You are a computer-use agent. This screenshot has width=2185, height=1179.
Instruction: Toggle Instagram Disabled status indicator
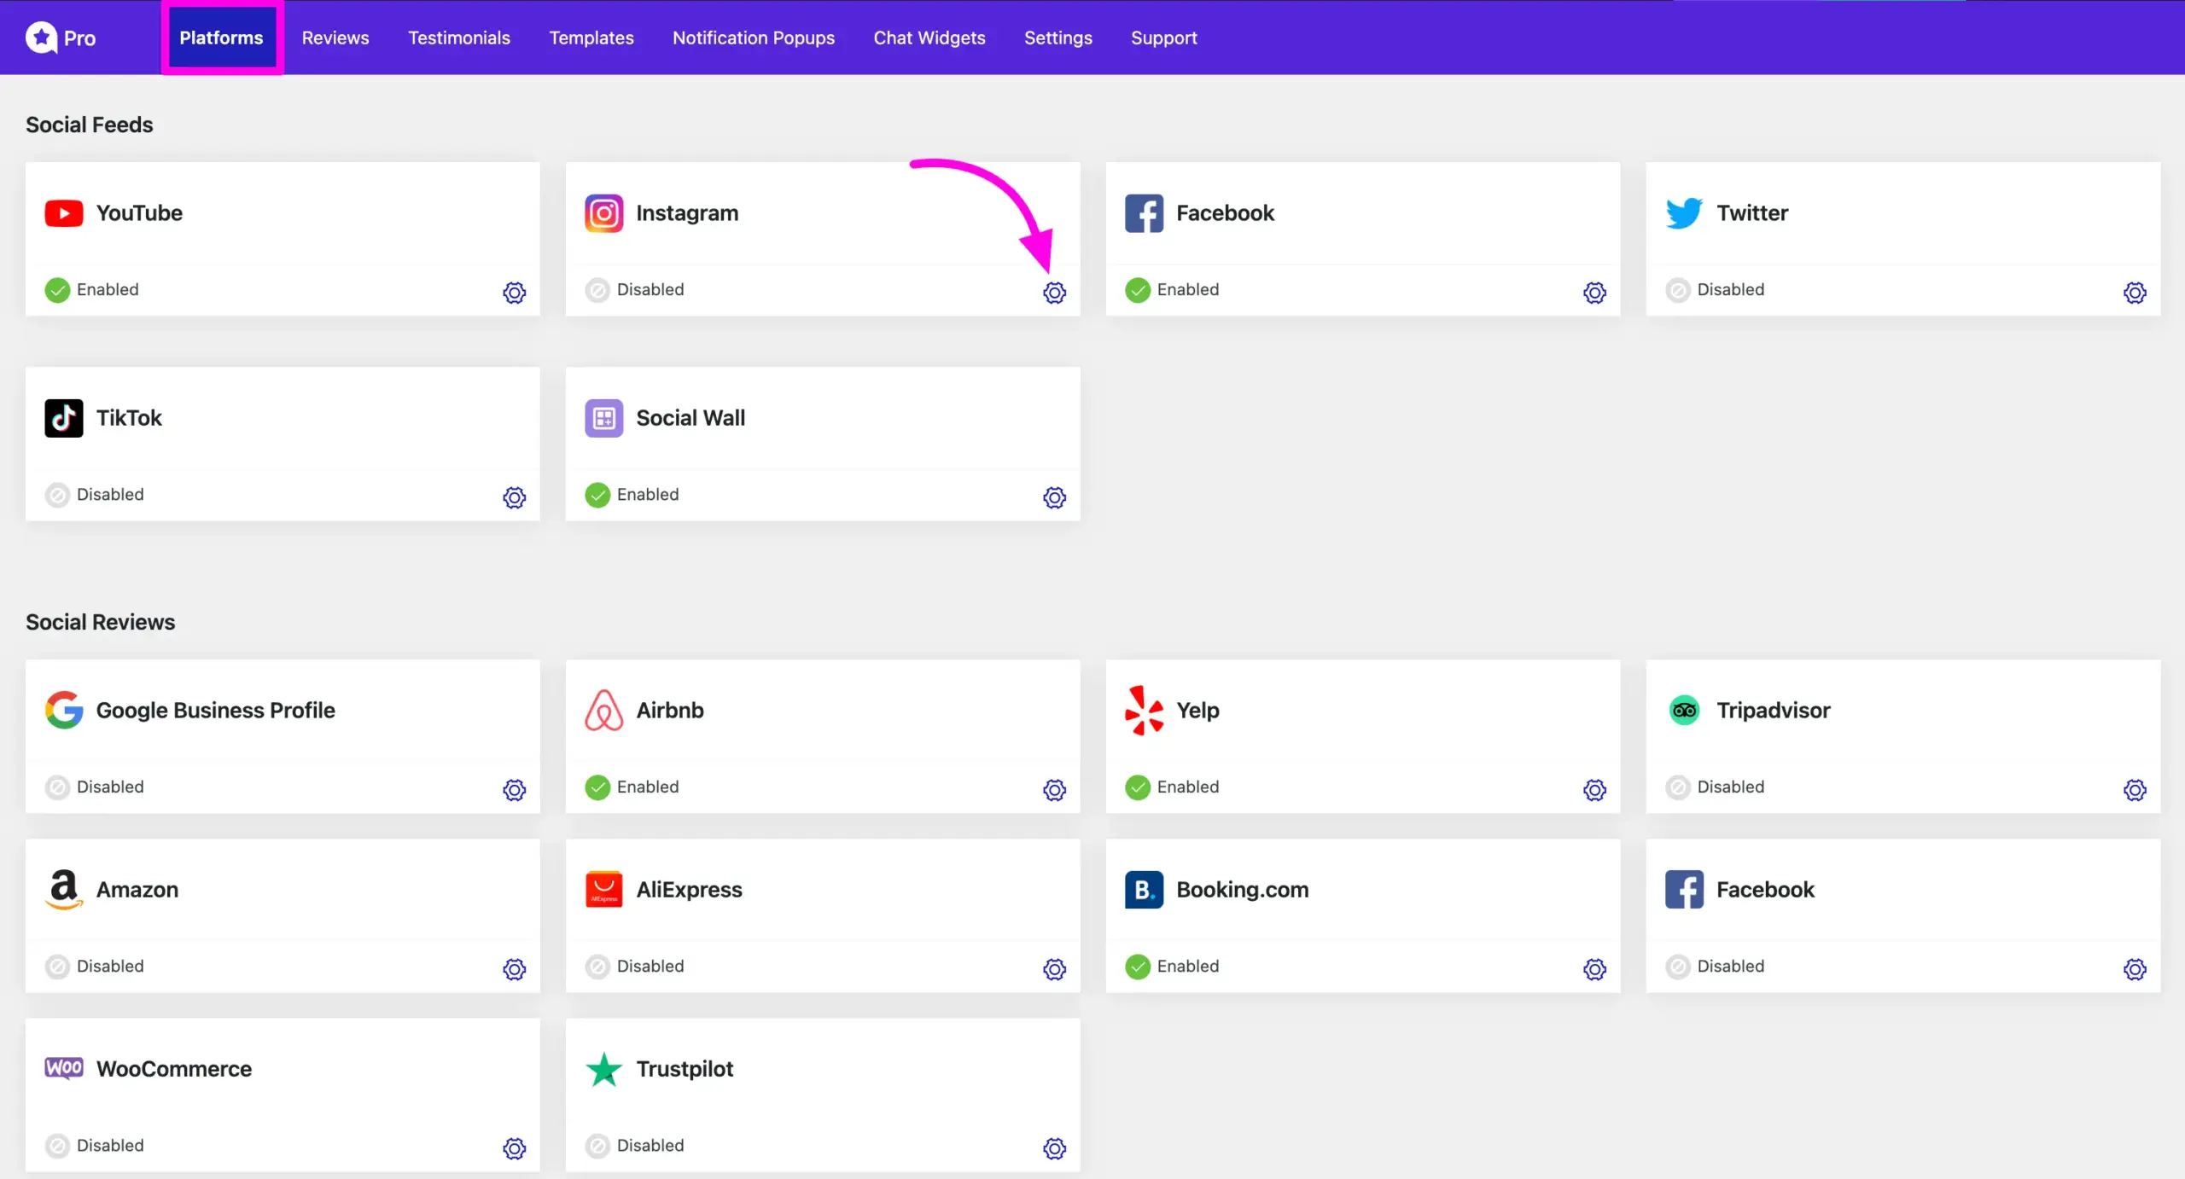point(597,290)
